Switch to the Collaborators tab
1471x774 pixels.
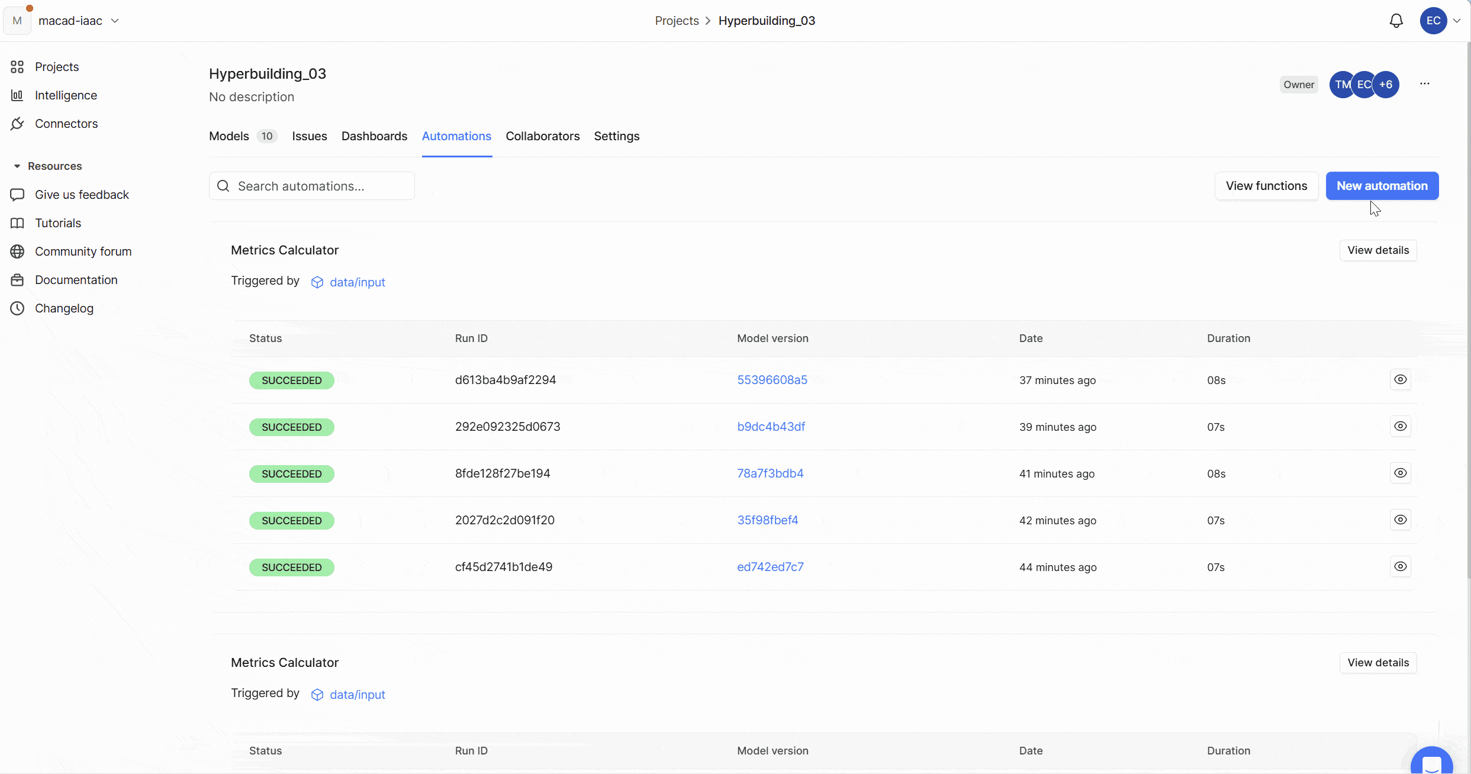pos(542,136)
